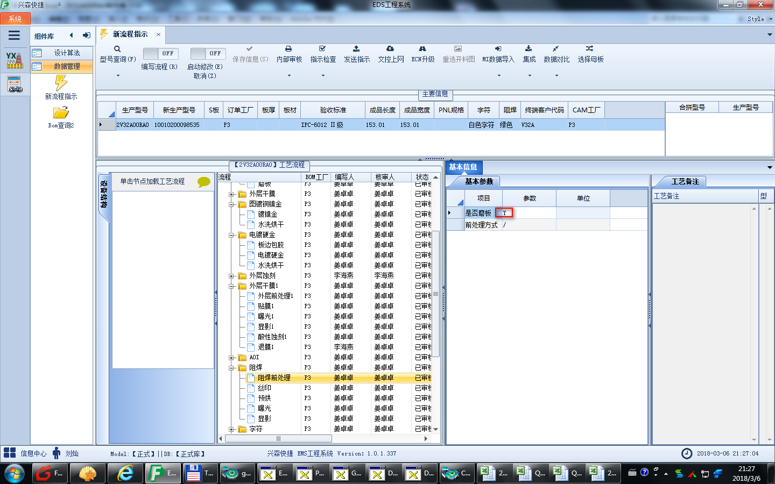This screenshot has height=484, width=775.
Task: Click the 信息中心 windows icon
Action: click(10, 453)
